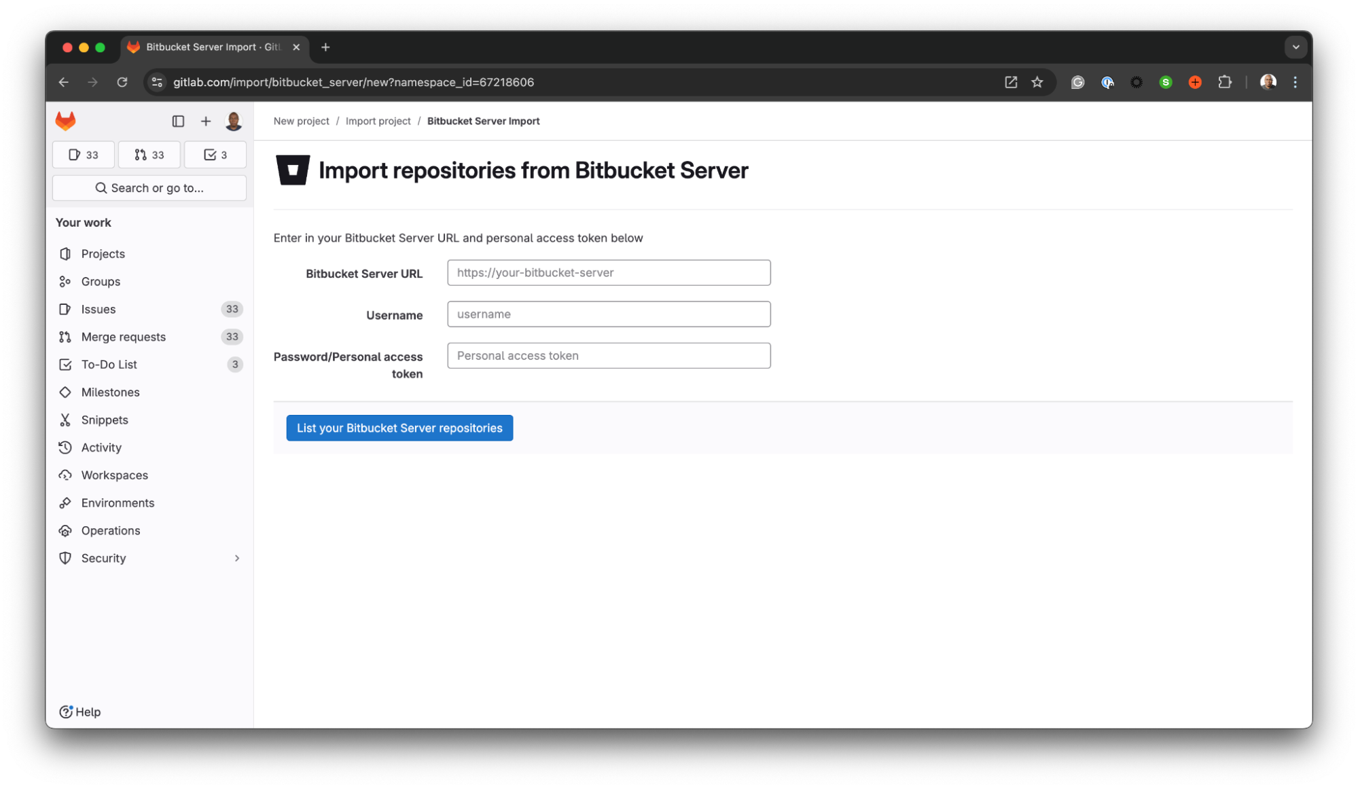Image resolution: width=1358 pixels, height=789 pixels.
Task: Select the Snippets scissors icon
Action: pos(65,420)
